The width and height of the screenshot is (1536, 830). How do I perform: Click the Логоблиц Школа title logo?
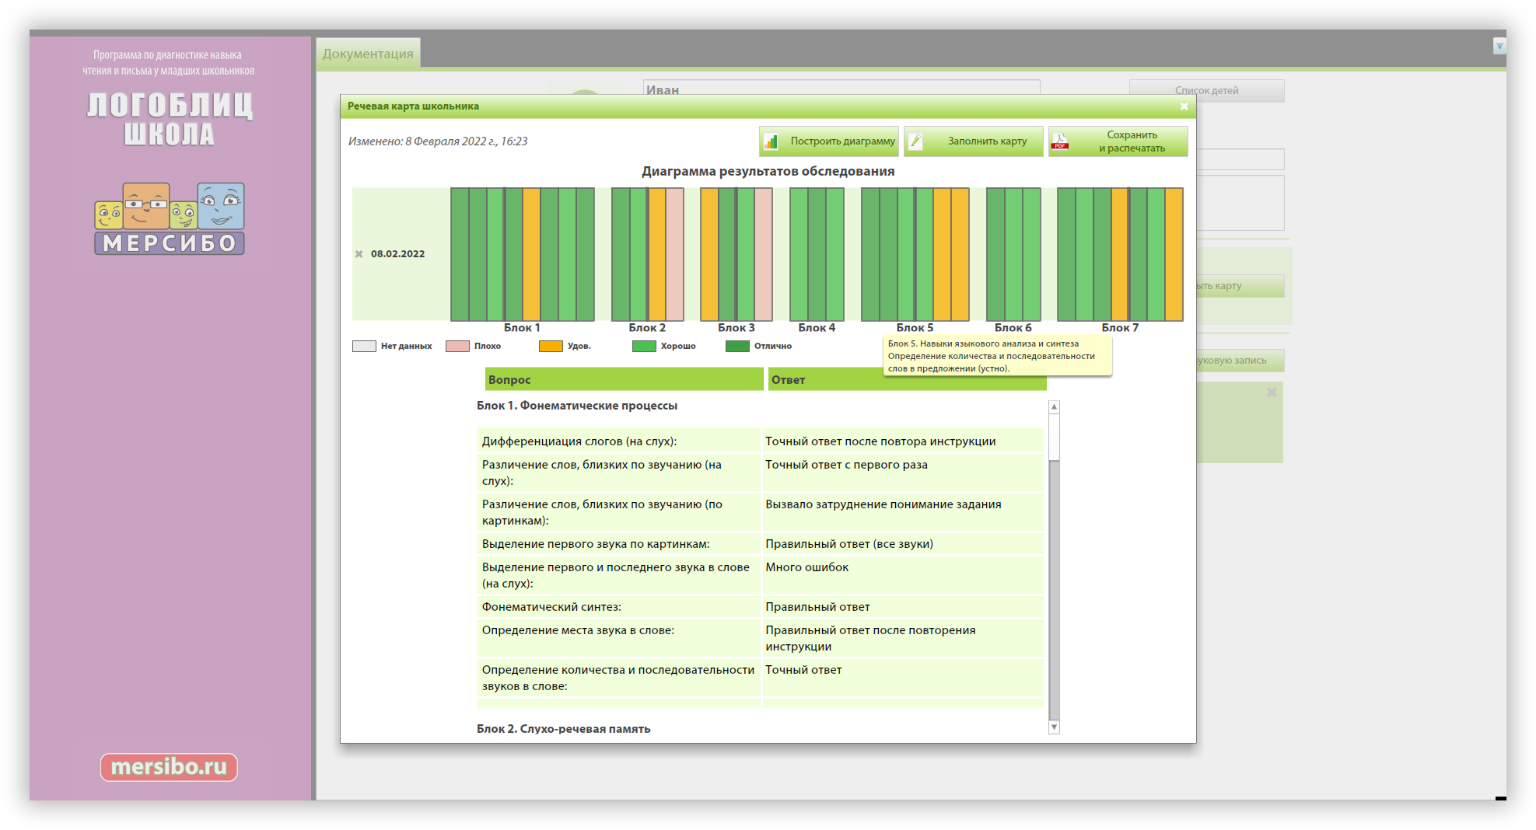click(x=170, y=119)
